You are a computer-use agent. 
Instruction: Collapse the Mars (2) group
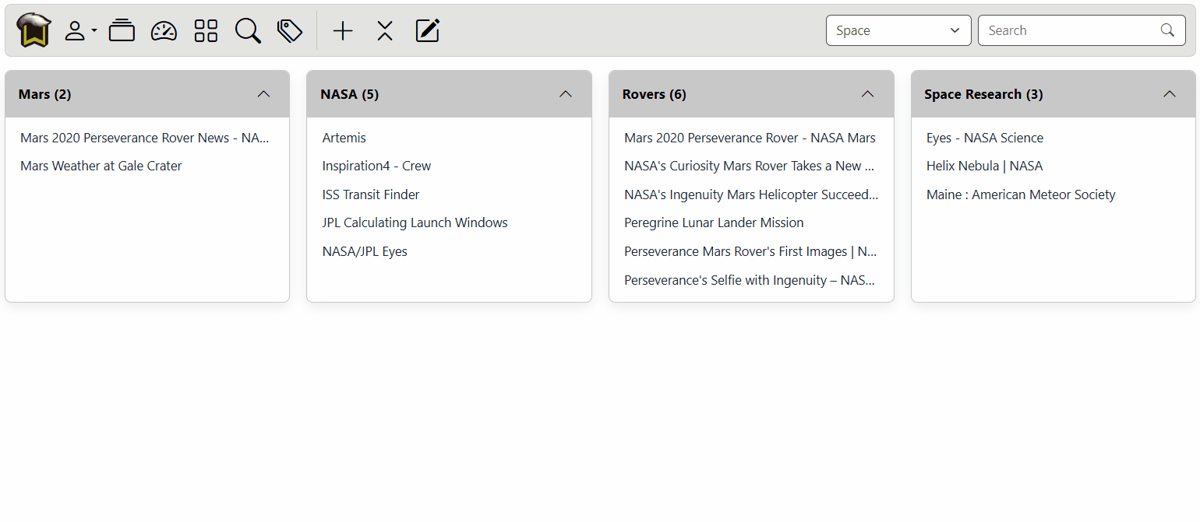click(x=263, y=94)
